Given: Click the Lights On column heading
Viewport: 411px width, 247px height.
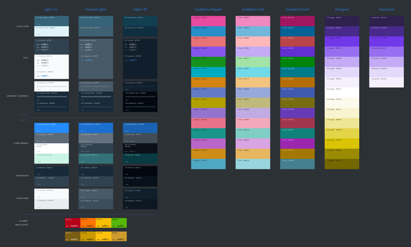Looking at the screenshot, I should (x=51, y=10).
